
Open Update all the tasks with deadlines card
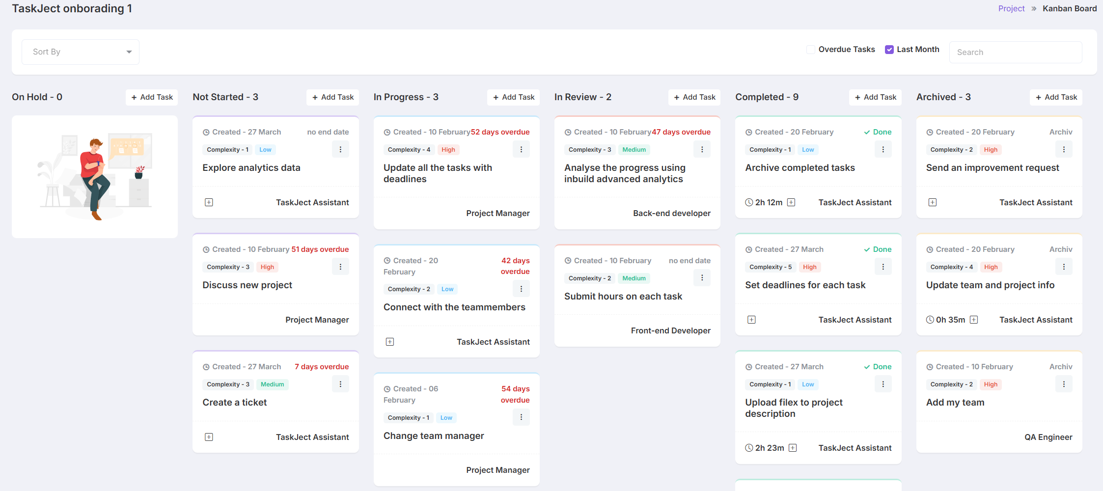point(438,173)
